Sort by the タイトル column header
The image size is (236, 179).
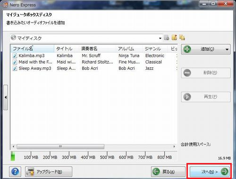[x=67, y=49]
